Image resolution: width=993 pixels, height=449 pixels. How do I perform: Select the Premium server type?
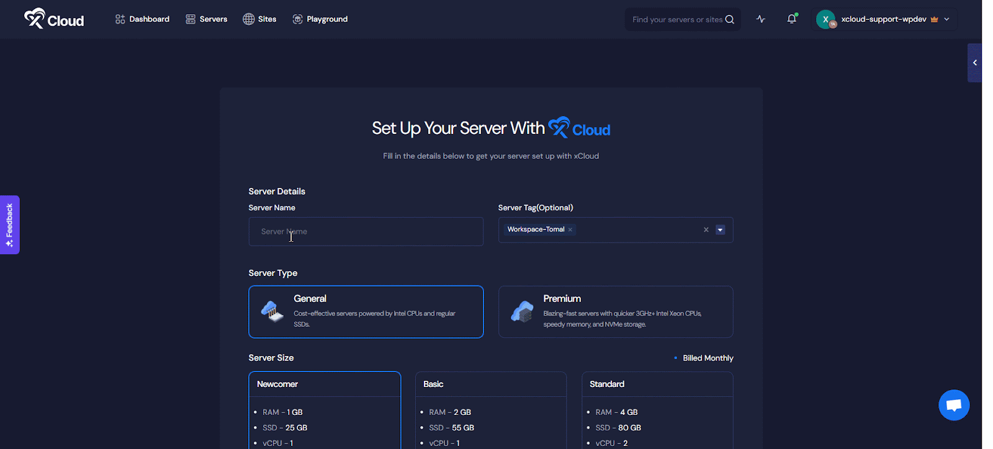point(616,312)
